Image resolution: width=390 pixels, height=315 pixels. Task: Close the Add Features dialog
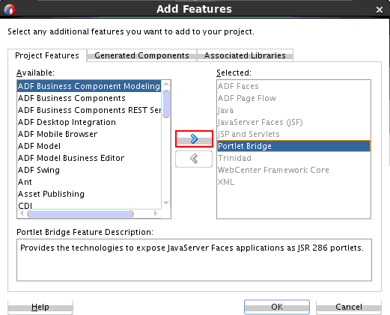click(380, 10)
